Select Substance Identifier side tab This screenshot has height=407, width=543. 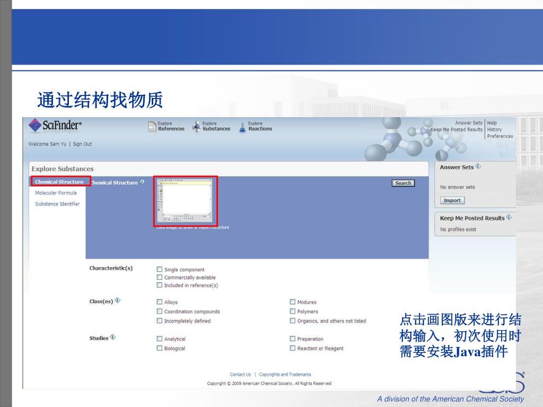click(x=57, y=204)
